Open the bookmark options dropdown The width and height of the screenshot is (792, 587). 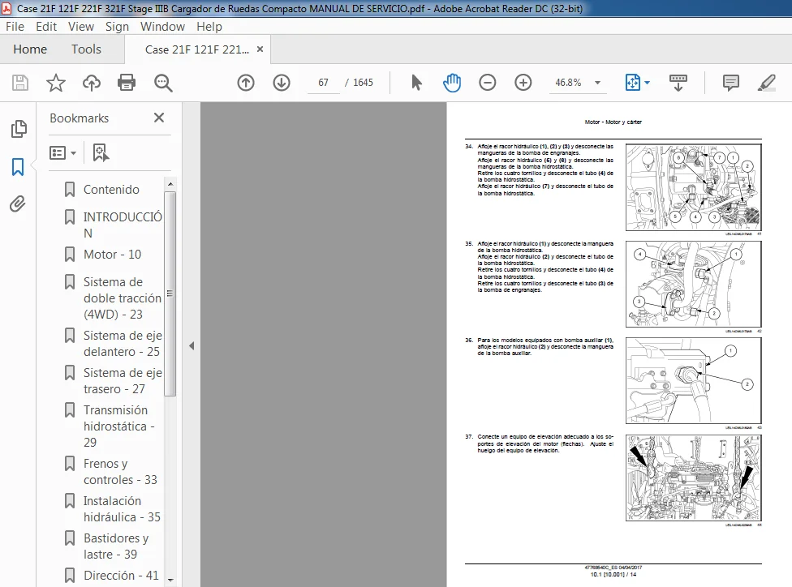pos(62,152)
